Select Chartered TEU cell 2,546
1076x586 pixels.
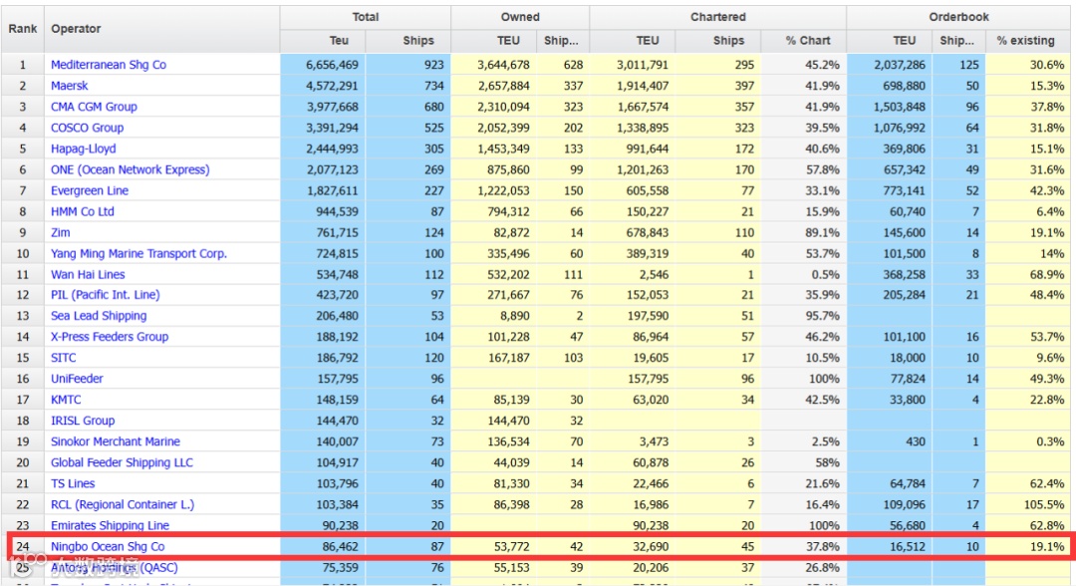[x=632, y=274]
